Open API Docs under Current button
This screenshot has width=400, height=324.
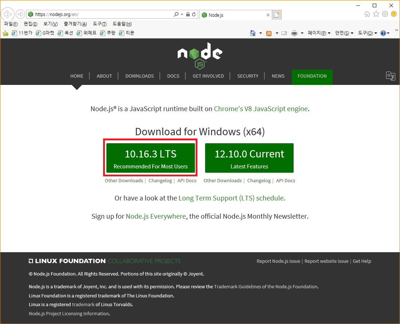click(286, 181)
